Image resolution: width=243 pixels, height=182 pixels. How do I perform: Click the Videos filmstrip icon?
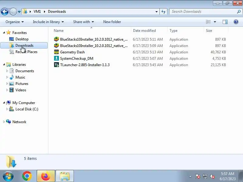pos(12,90)
